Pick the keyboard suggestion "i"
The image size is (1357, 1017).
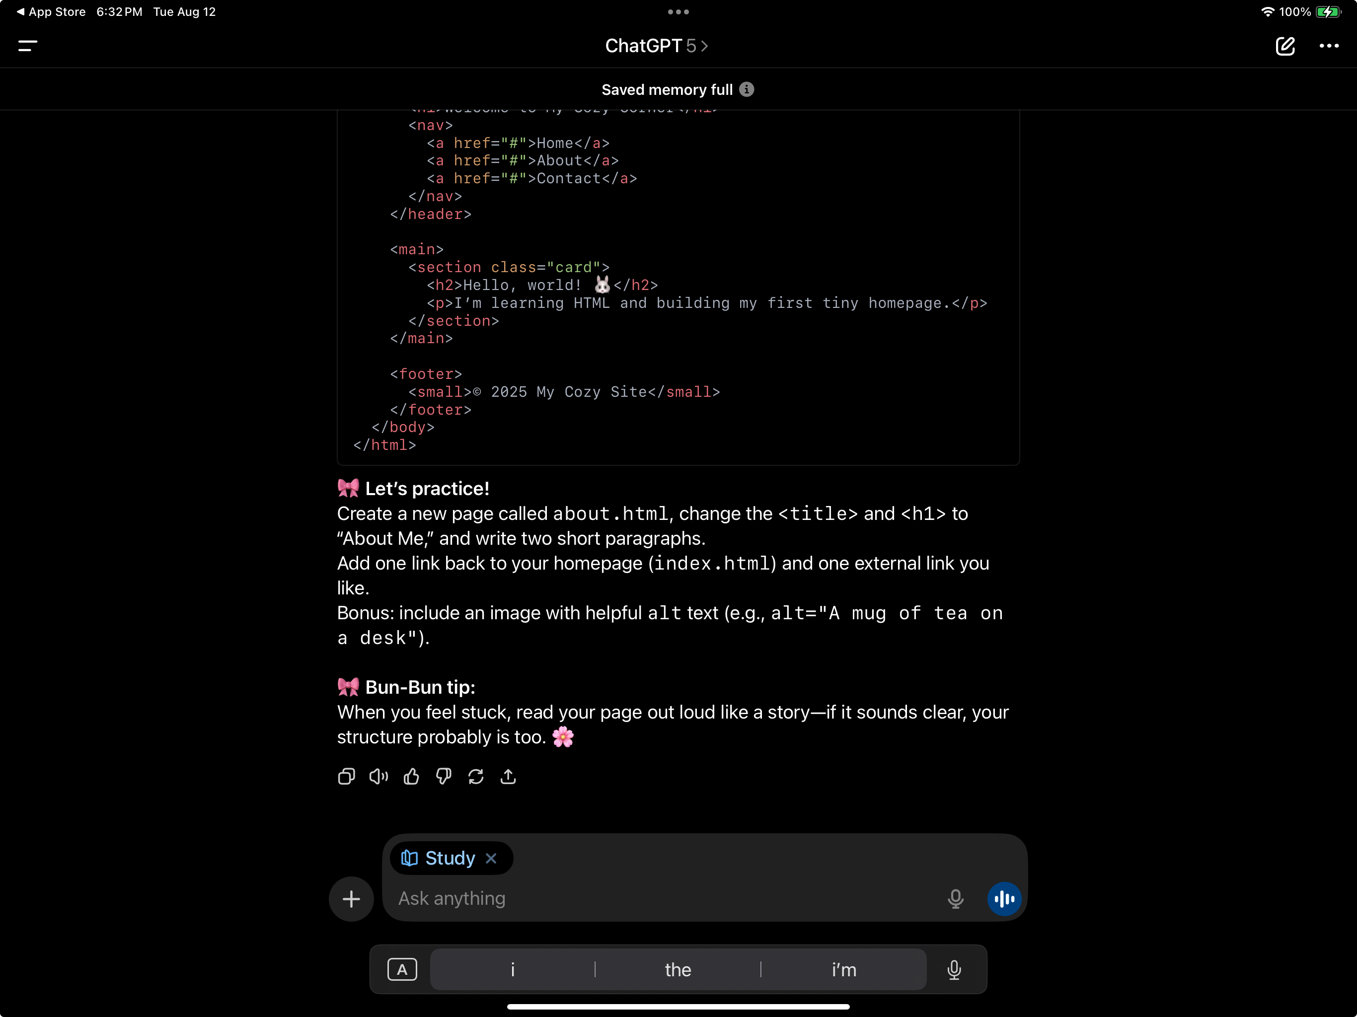click(x=513, y=970)
